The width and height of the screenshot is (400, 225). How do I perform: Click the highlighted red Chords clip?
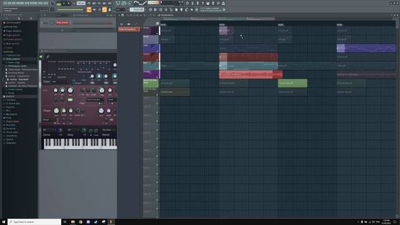[249, 57]
